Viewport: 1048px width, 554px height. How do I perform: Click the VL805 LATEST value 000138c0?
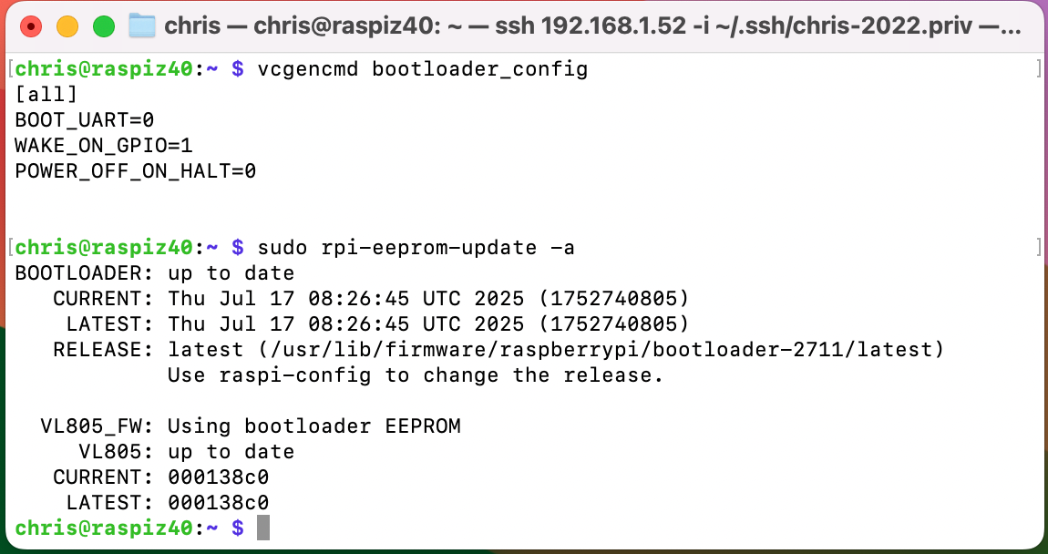point(219,503)
